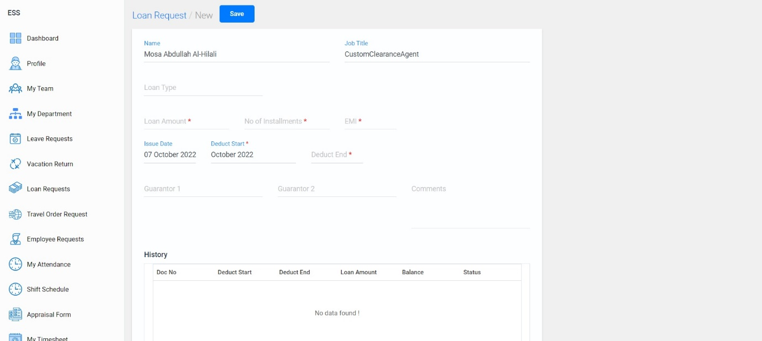The image size is (762, 341).
Task: Click the My Department hierarchy icon
Action: pyautogui.click(x=16, y=114)
